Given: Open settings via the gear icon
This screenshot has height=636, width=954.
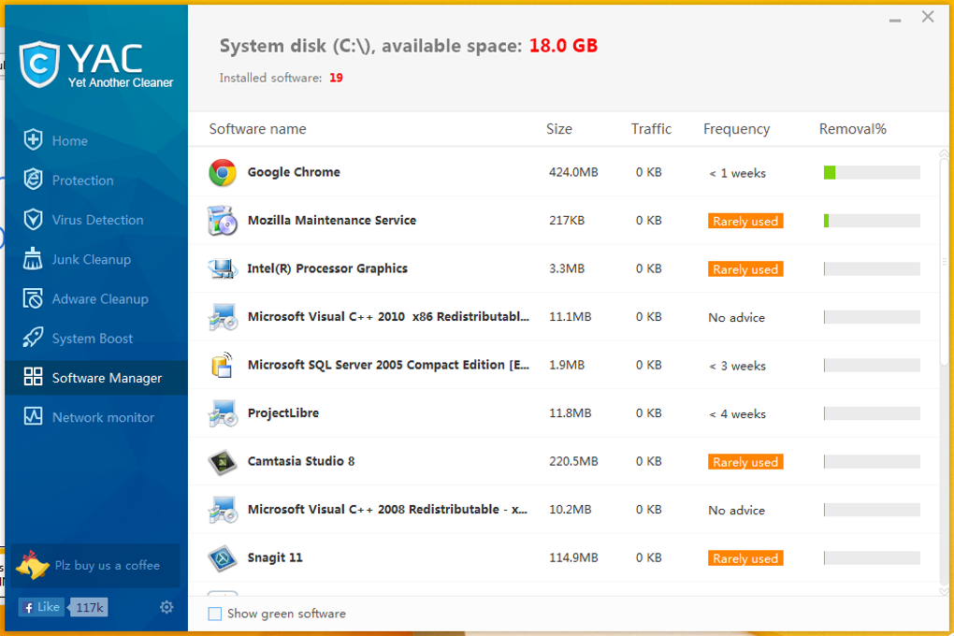Looking at the screenshot, I should pos(166,607).
